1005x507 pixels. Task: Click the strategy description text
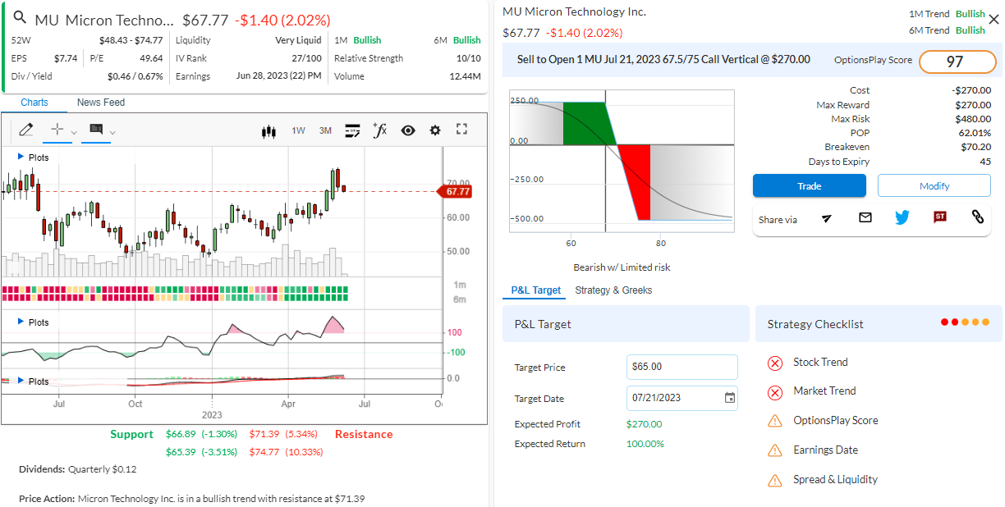(x=663, y=60)
